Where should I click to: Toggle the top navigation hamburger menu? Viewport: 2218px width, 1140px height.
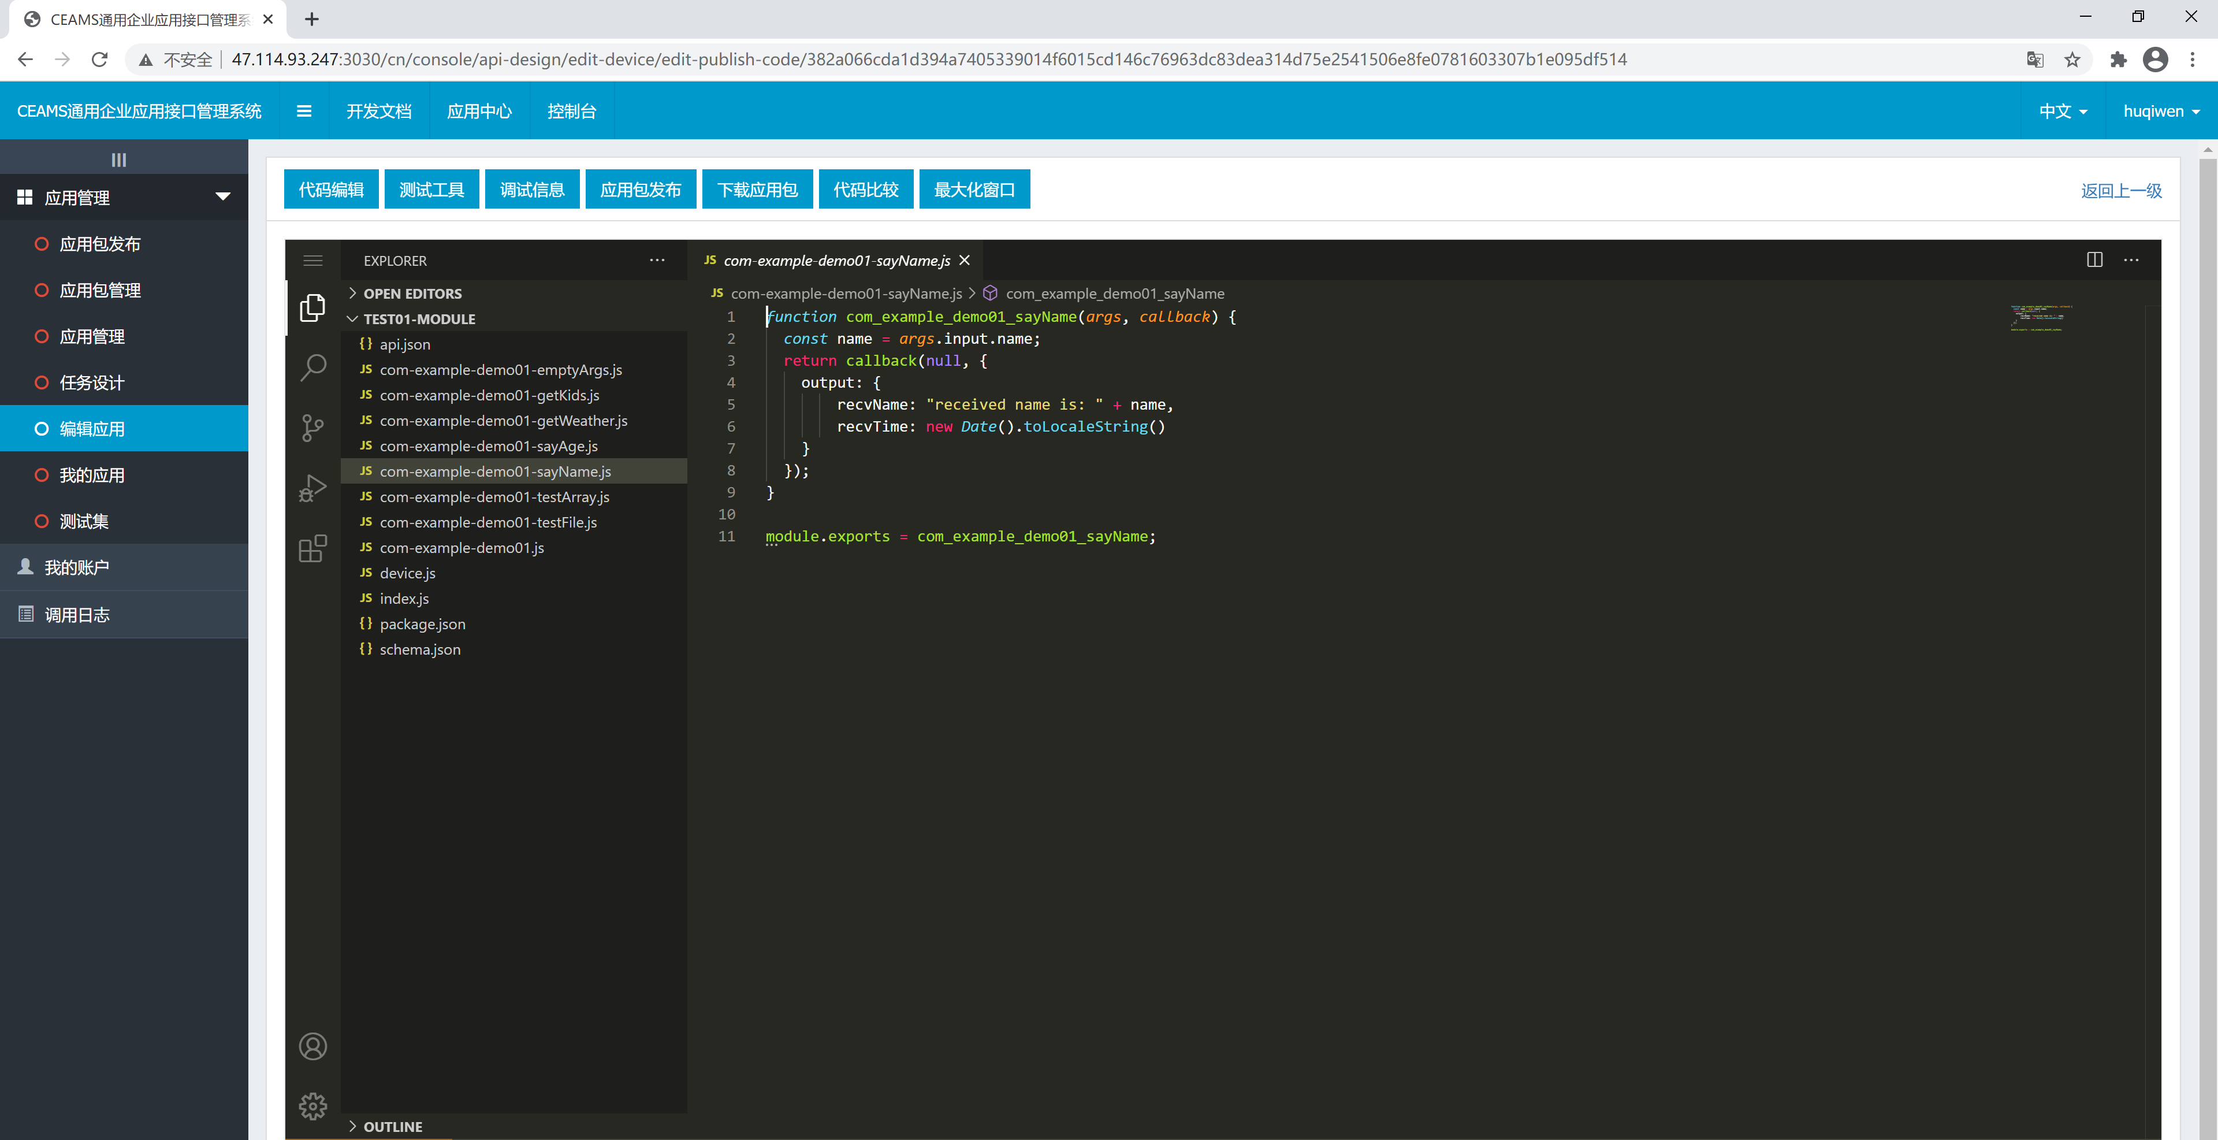click(304, 111)
